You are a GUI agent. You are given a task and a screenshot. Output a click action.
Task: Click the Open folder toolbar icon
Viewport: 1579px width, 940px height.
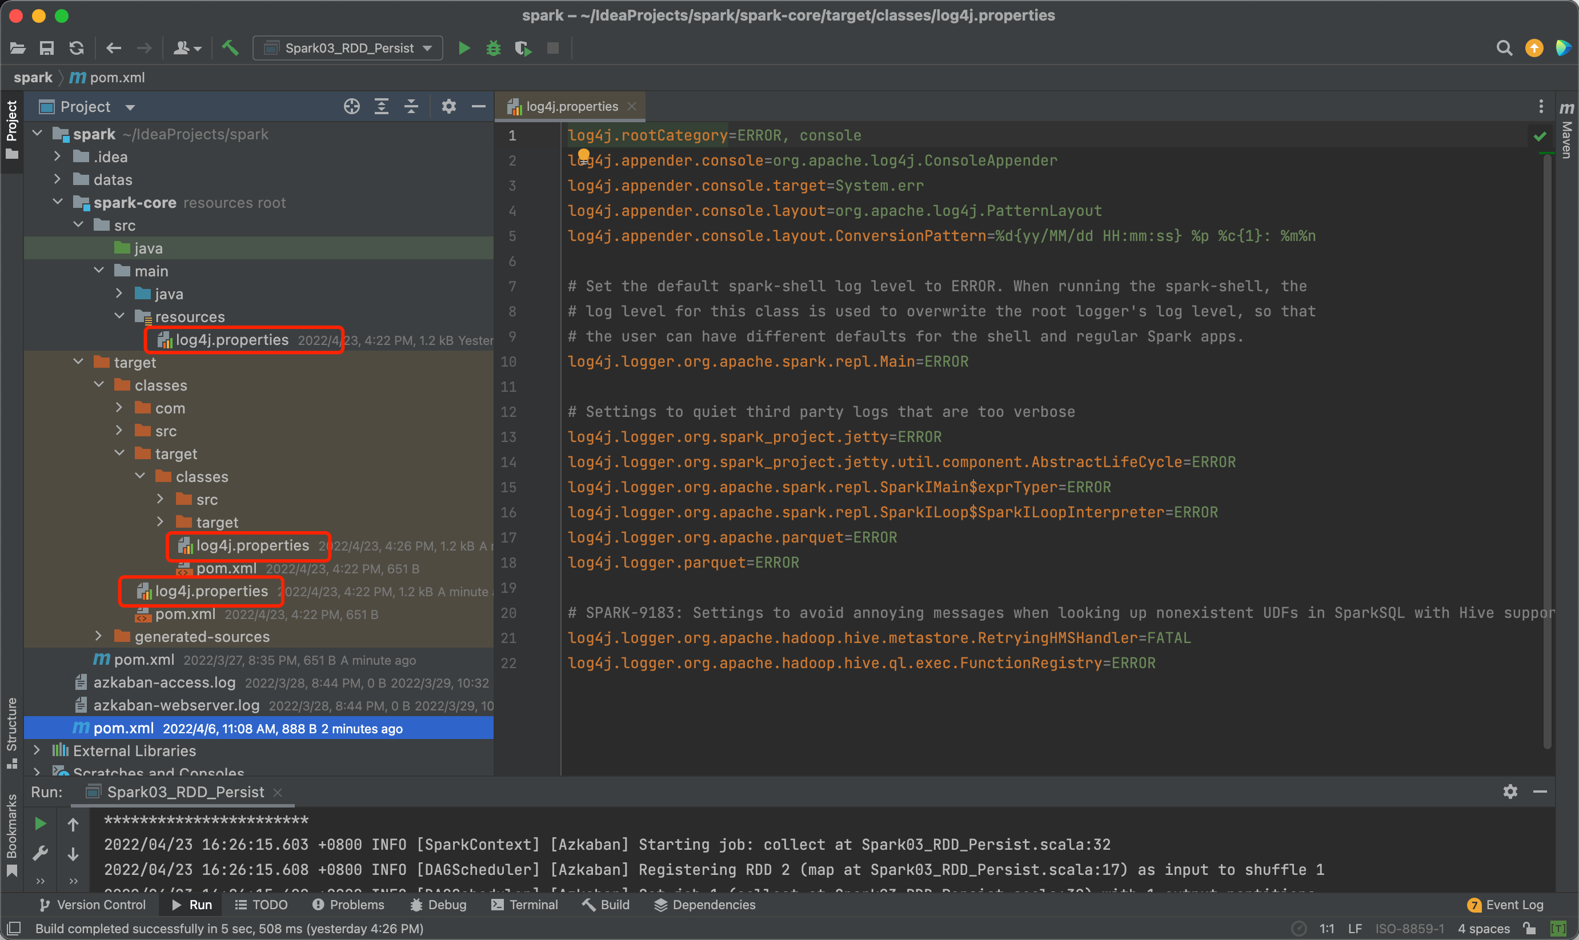point(18,48)
